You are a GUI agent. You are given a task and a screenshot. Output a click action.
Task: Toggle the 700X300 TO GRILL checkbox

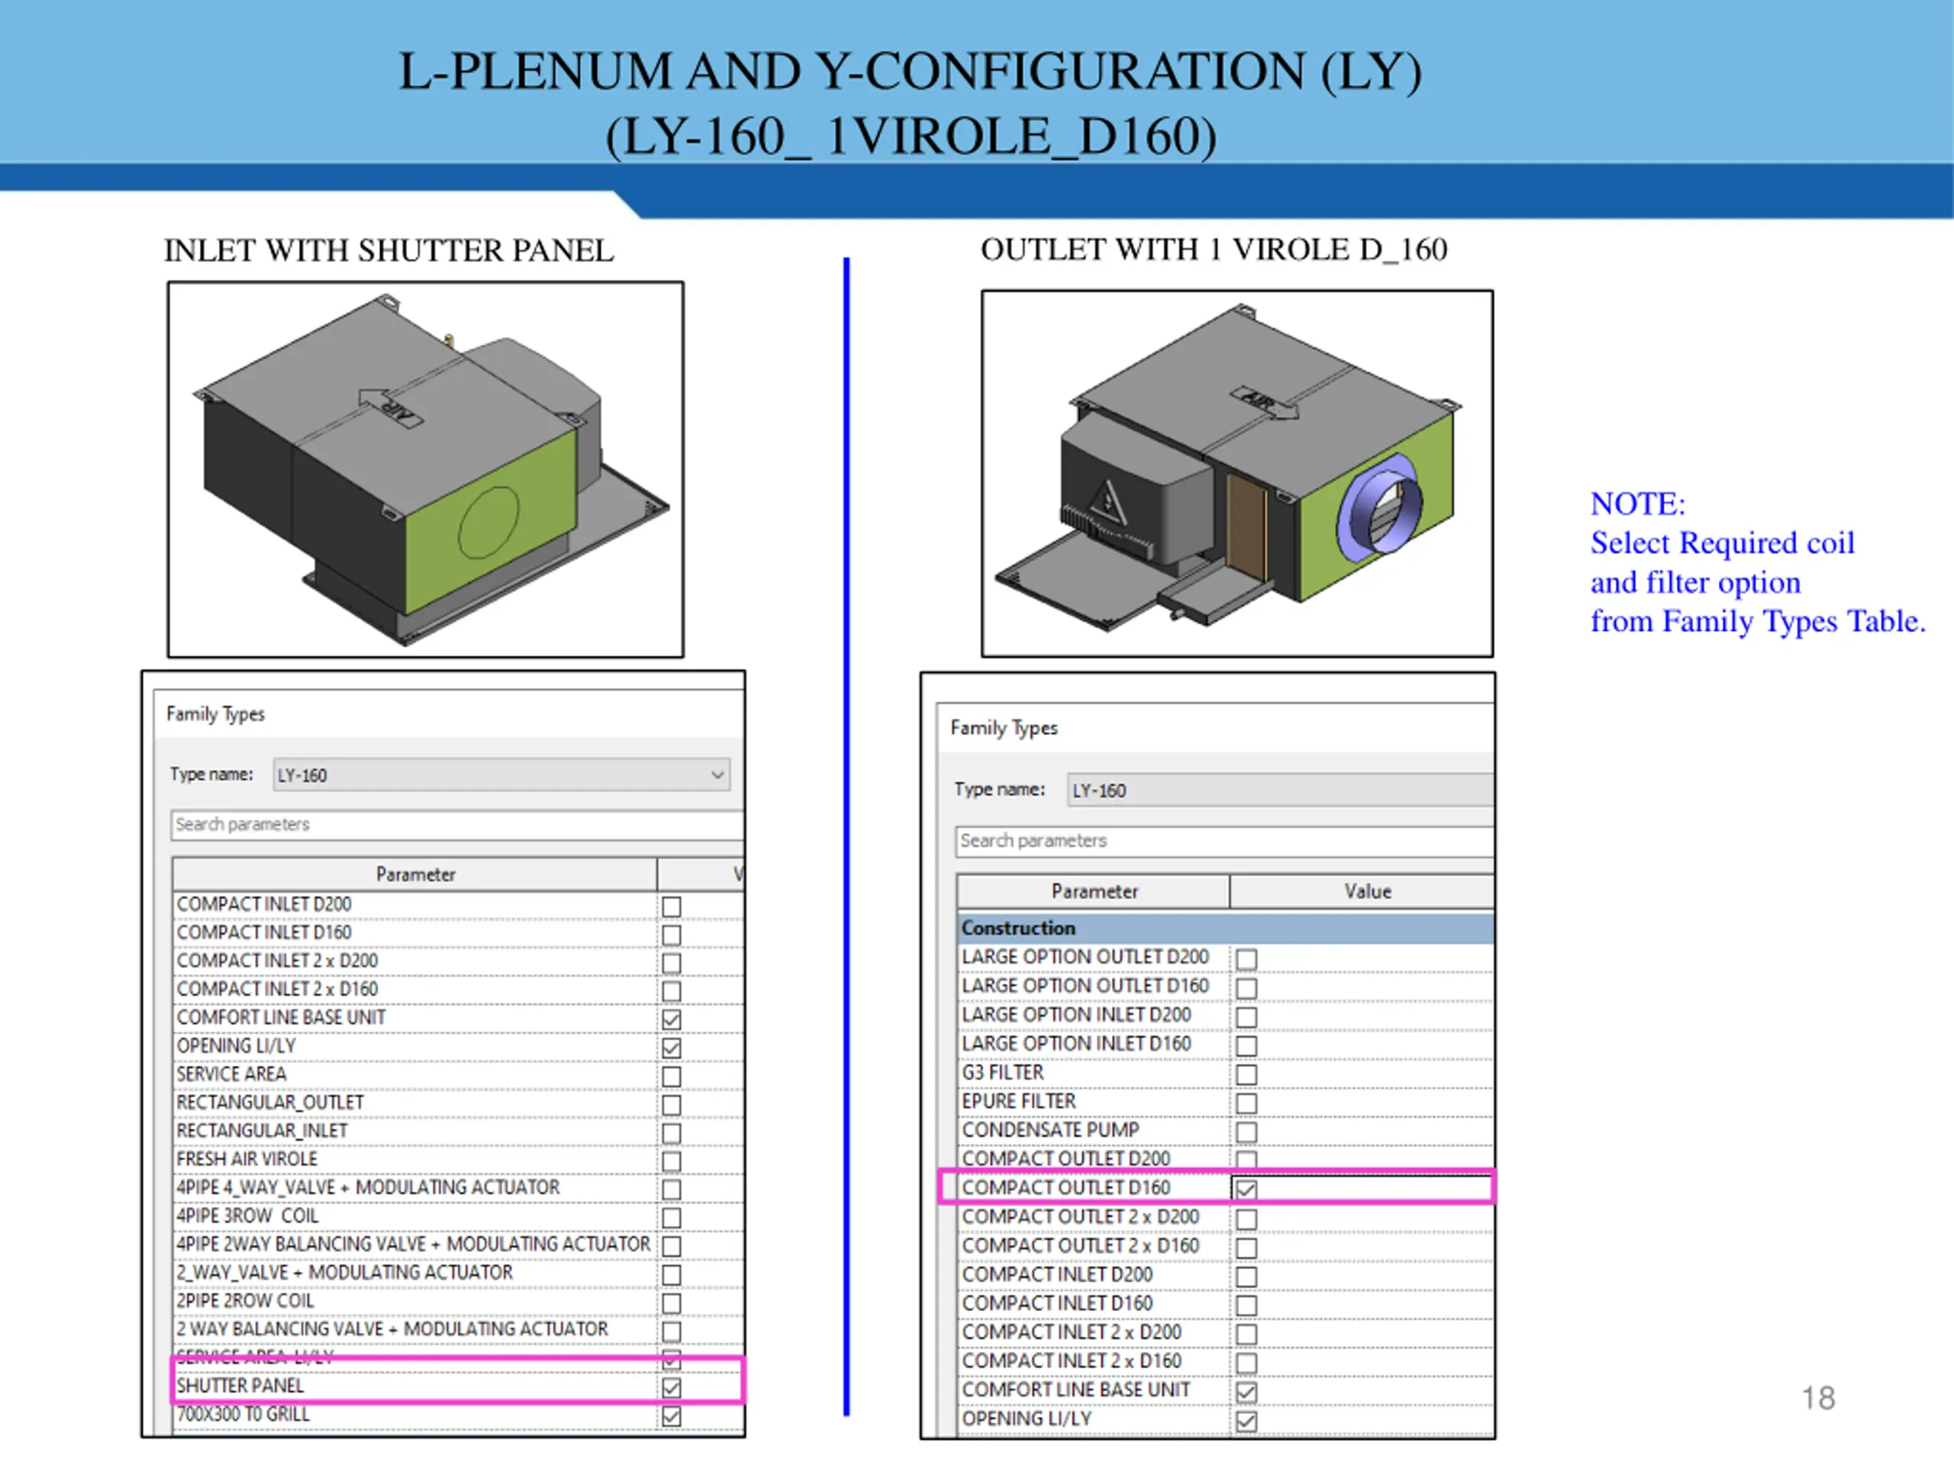pos(672,1416)
